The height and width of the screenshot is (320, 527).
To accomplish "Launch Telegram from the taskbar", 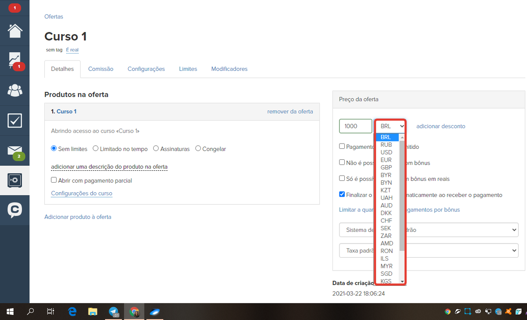I will pos(114,312).
